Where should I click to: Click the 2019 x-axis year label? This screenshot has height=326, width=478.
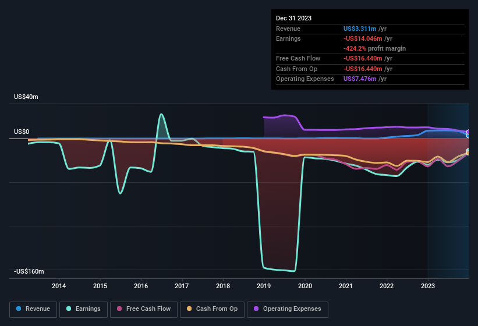[264, 286]
